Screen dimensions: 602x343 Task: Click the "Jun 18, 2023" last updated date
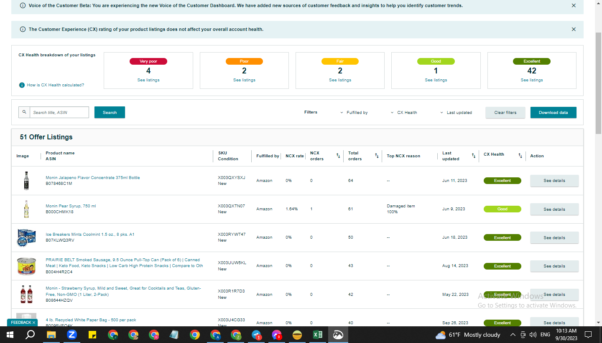455,237
